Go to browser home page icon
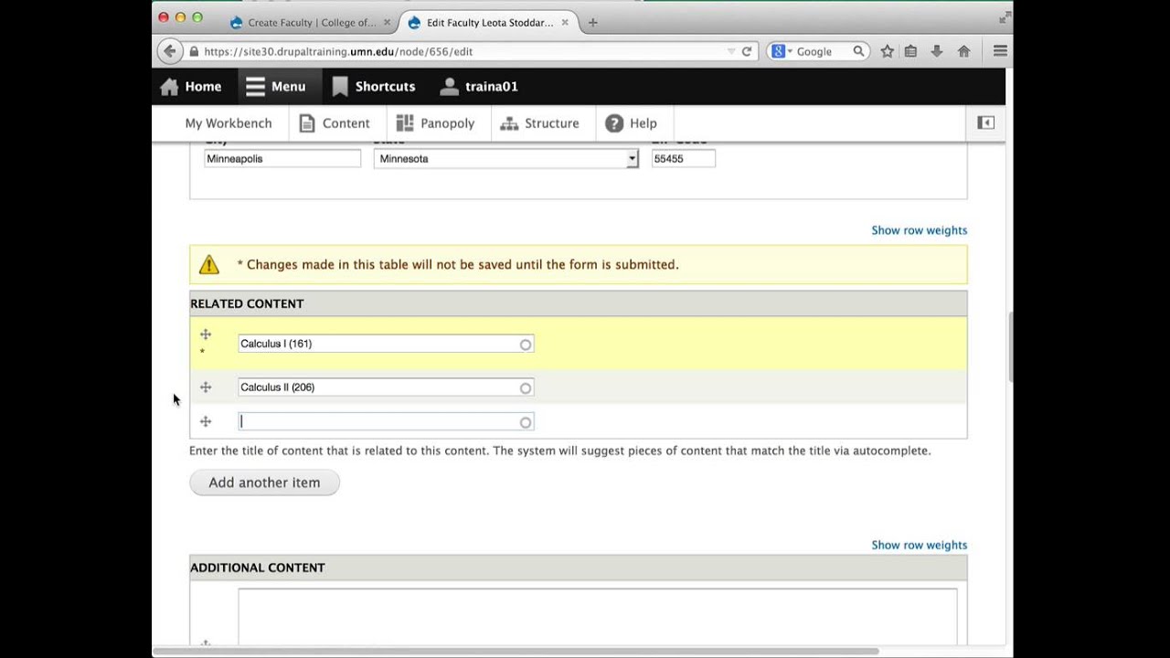The image size is (1170, 658). [x=963, y=51]
